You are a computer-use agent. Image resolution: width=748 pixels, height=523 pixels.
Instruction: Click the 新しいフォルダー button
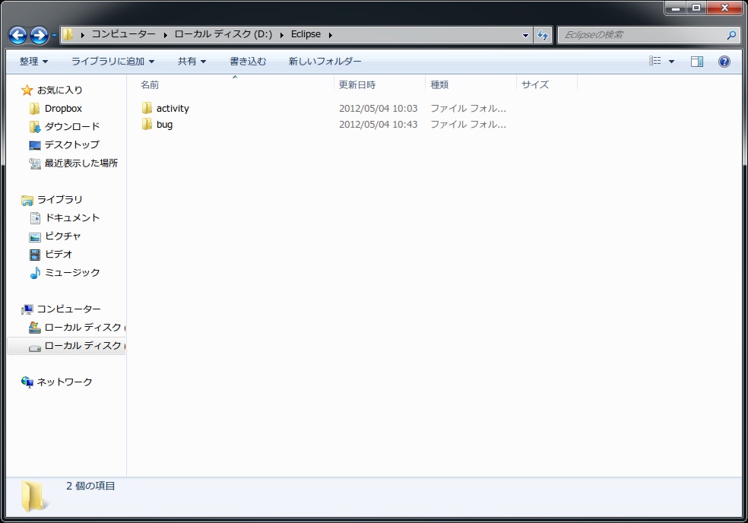click(x=325, y=62)
